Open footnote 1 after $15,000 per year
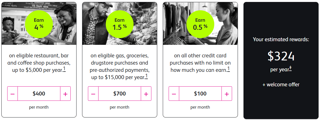This screenshot has height=120, width=320. point(147,77)
